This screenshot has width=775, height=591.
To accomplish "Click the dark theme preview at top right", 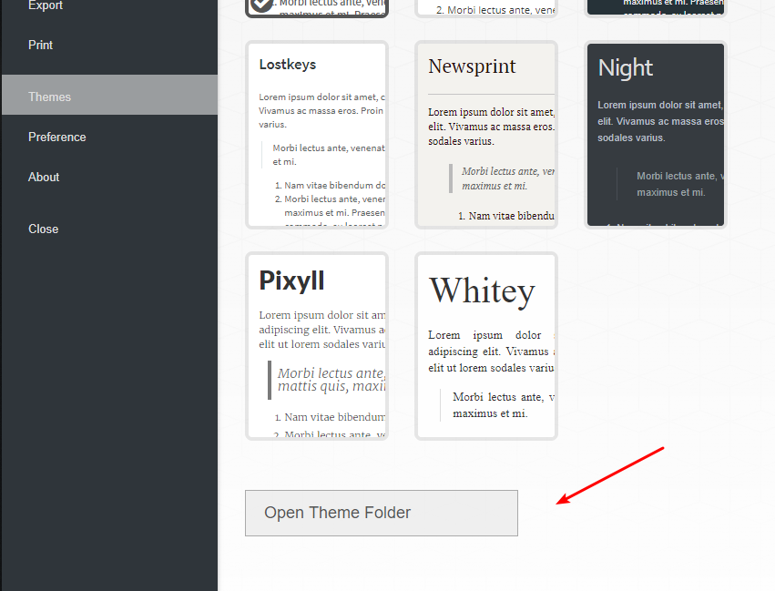I will pos(655,7).
